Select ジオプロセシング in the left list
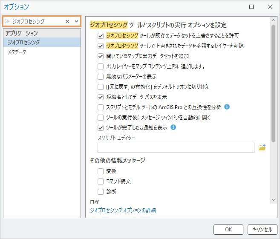The height and width of the screenshot is (239, 280). [24, 42]
